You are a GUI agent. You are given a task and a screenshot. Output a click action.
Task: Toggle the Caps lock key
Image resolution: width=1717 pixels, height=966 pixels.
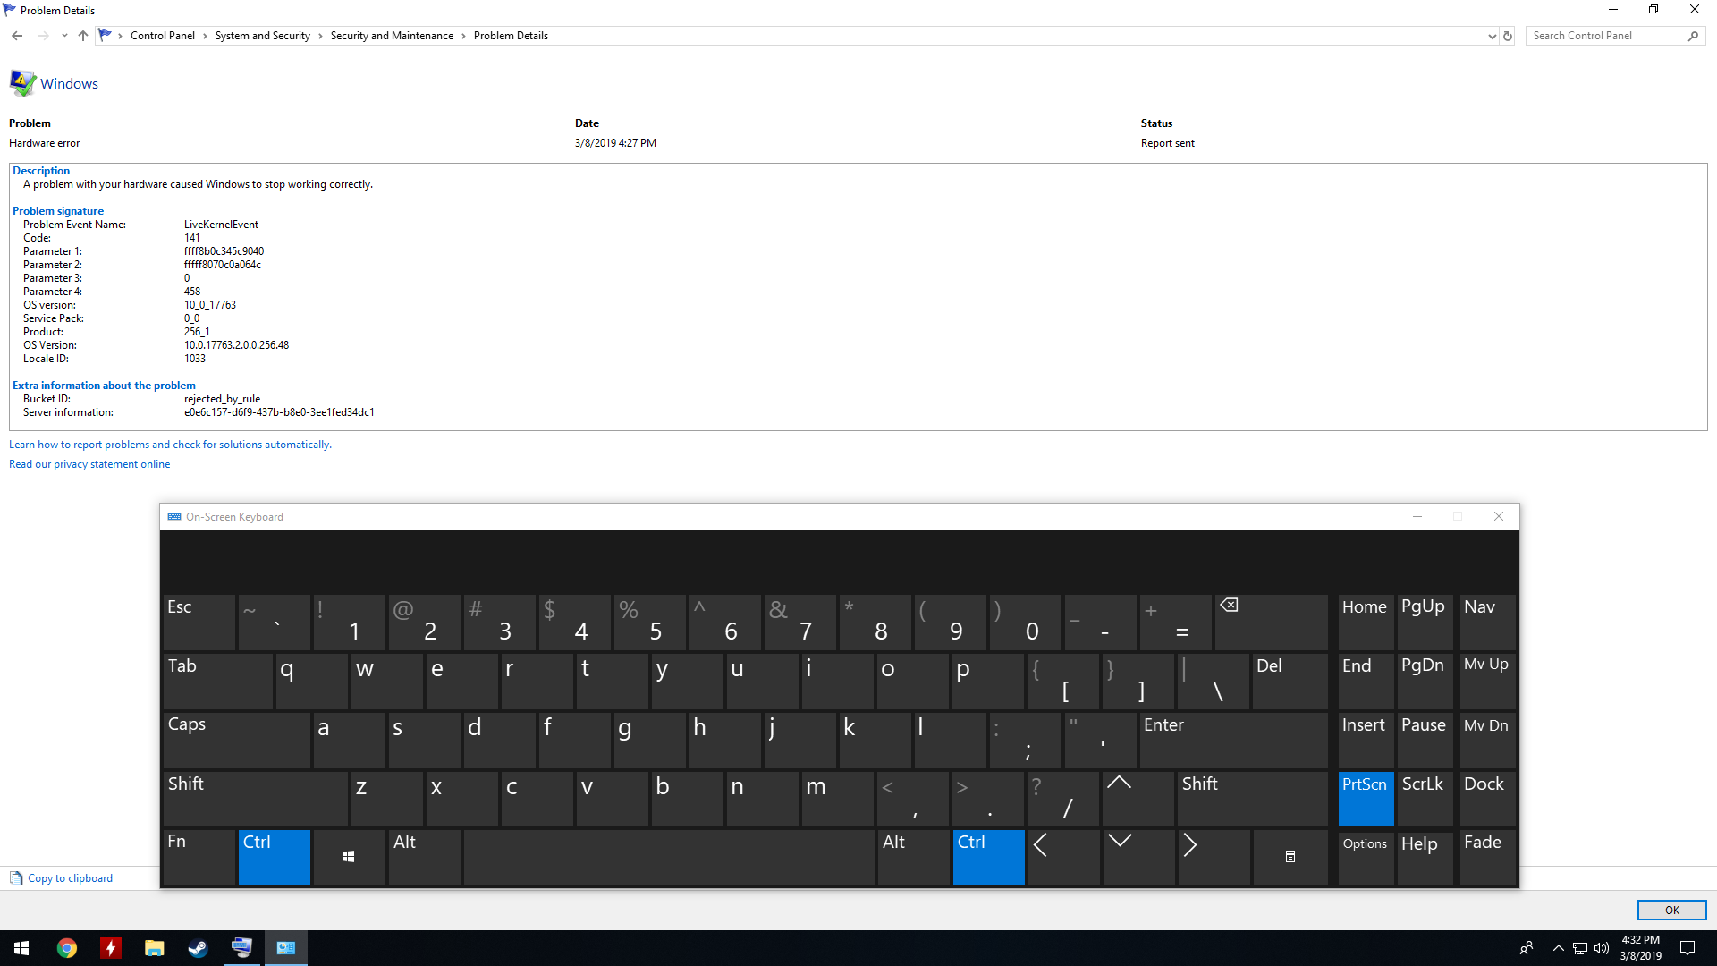click(236, 739)
